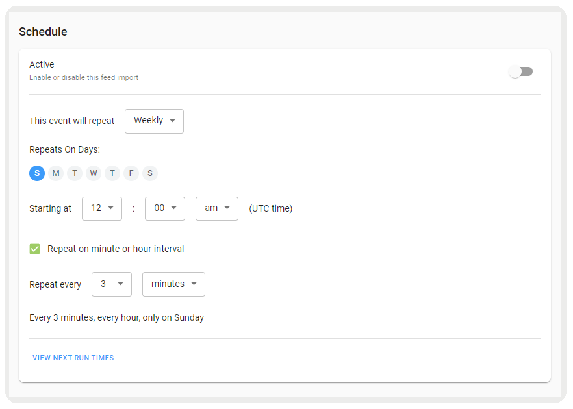Toggle the Active feed import switch
Image resolution: width=573 pixels, height=409 pixels.
tap(521, 71)
